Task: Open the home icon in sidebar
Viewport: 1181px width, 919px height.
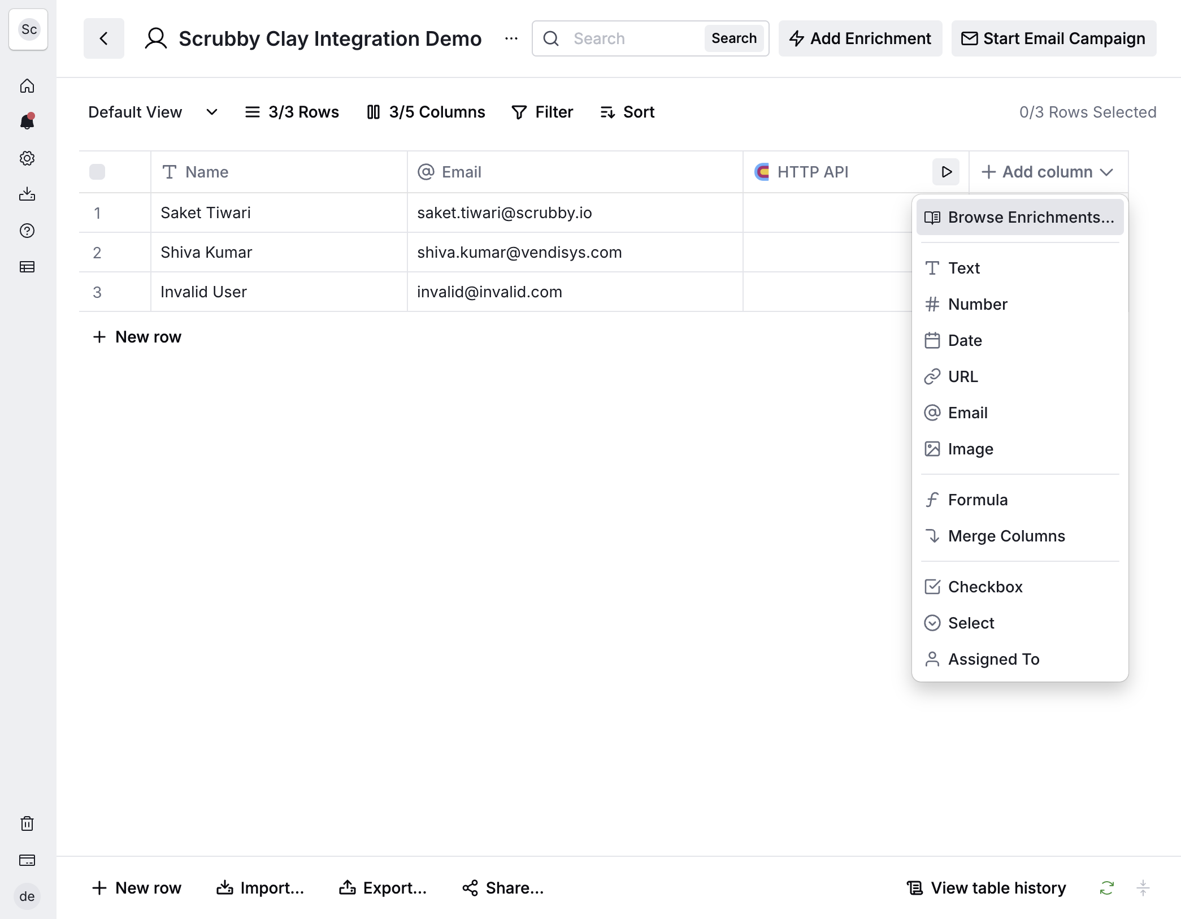Action: coord(27,86)
